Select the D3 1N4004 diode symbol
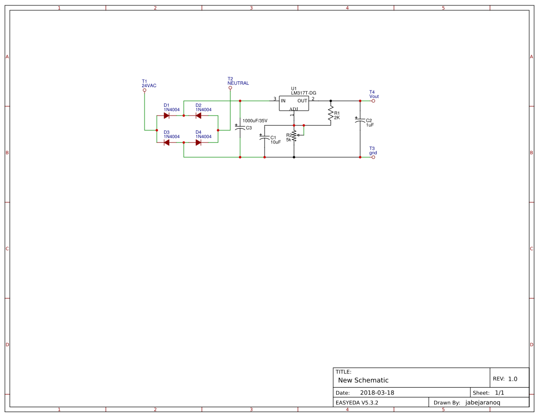 (x=167, y=142)
